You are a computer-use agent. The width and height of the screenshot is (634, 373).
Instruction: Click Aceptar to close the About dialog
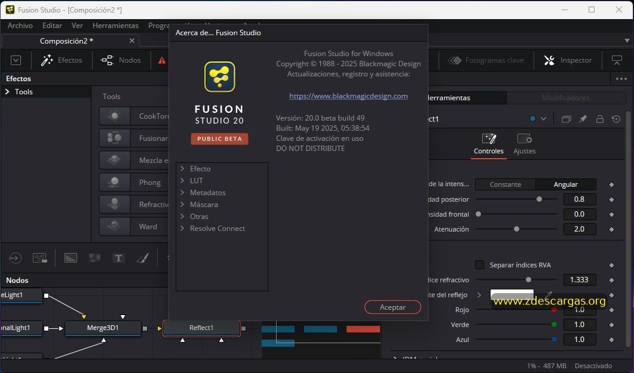pyautogui.click(x=393, y=307)
